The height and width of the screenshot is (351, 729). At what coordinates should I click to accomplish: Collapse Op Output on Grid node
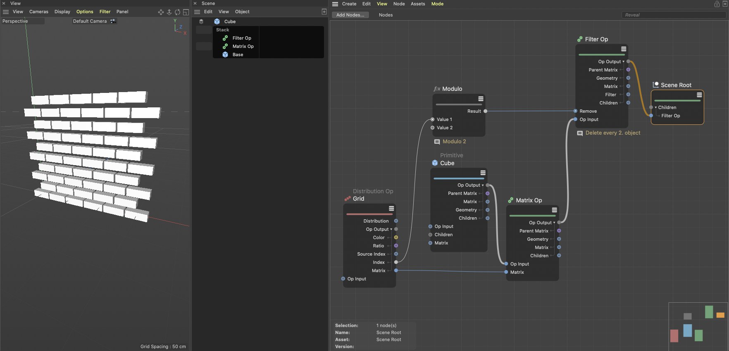391,229
